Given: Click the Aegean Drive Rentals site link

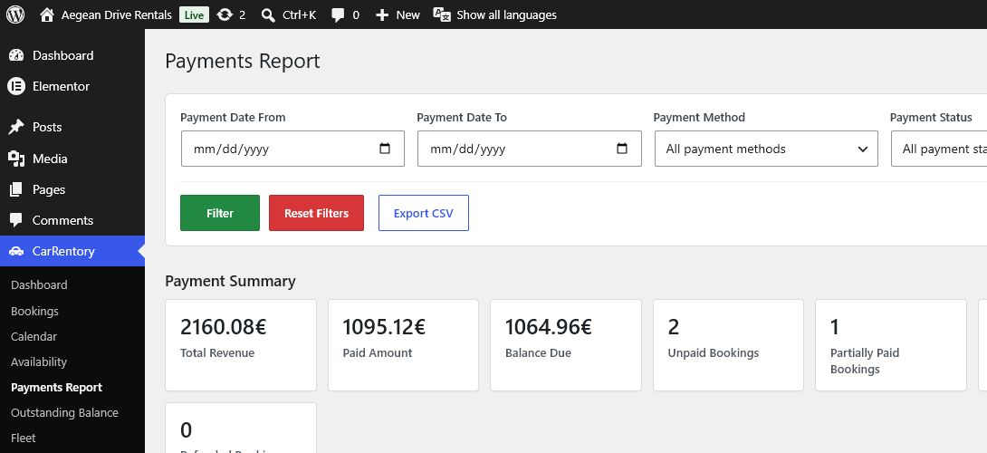Looking at the screenshot, I should [x=117, y=15].
